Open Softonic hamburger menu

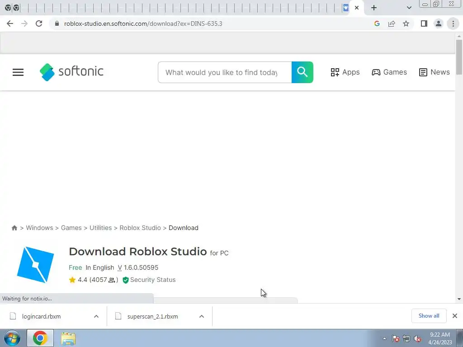pos(18,72)
